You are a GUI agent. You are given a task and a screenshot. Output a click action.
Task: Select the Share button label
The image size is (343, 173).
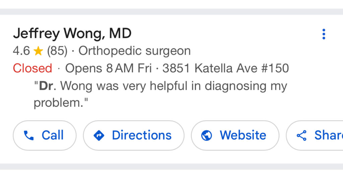[x=328, y=135]
